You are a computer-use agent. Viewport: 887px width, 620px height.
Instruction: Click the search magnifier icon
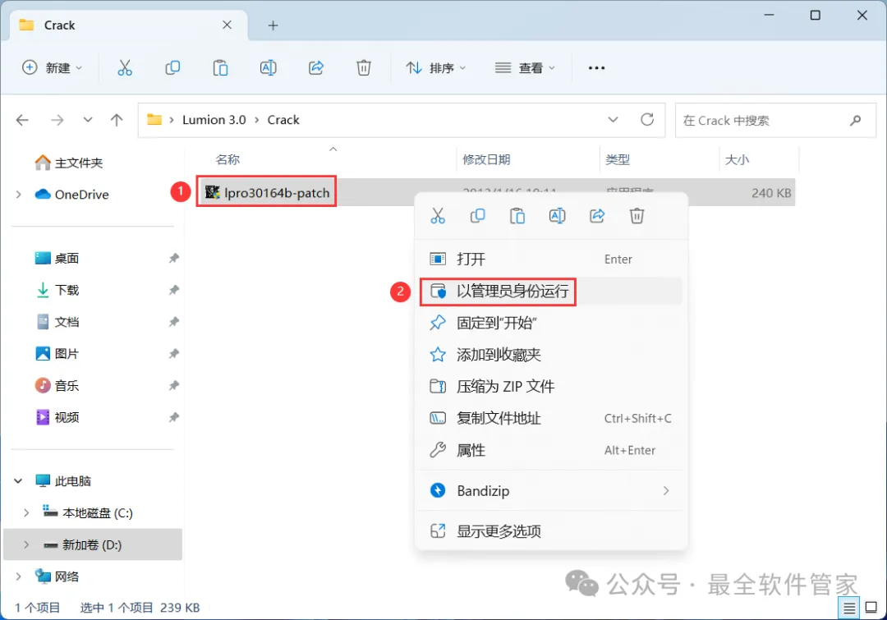[855, 120]
